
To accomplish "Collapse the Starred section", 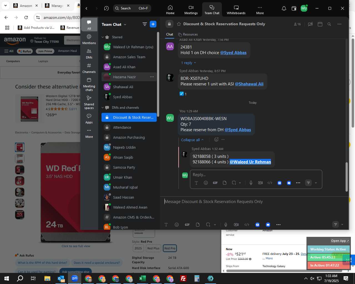I will [103, 37].
